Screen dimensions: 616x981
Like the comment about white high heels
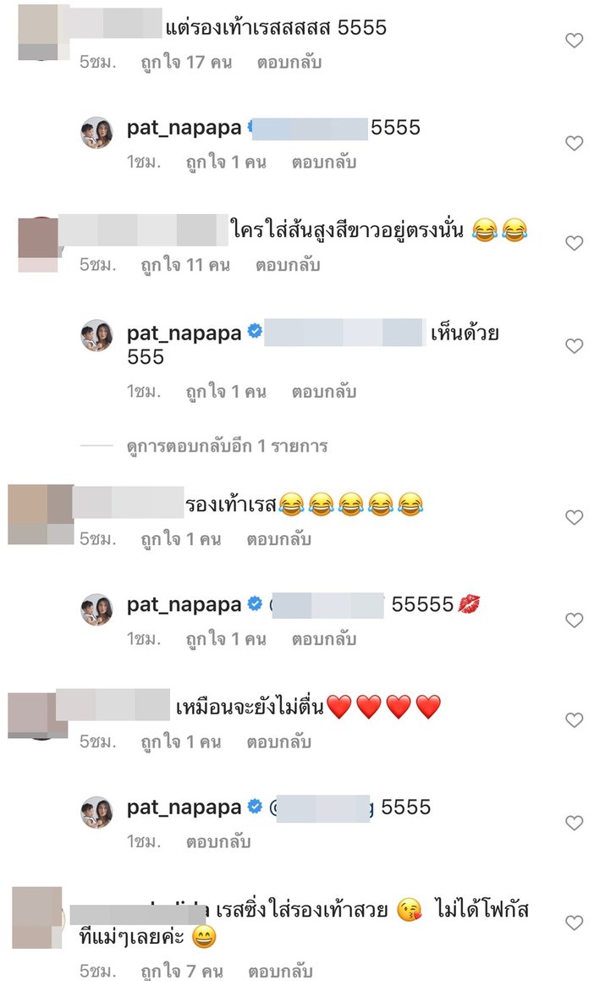pos(574,243)
